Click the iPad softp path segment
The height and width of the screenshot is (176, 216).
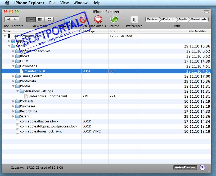(x=169, y=19)
